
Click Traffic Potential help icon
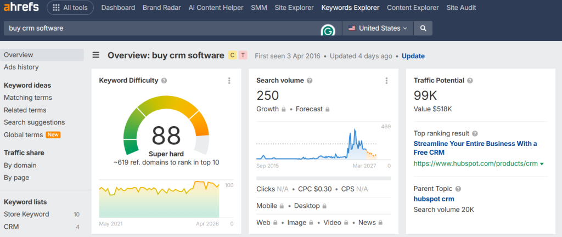[x=470, y=81]
